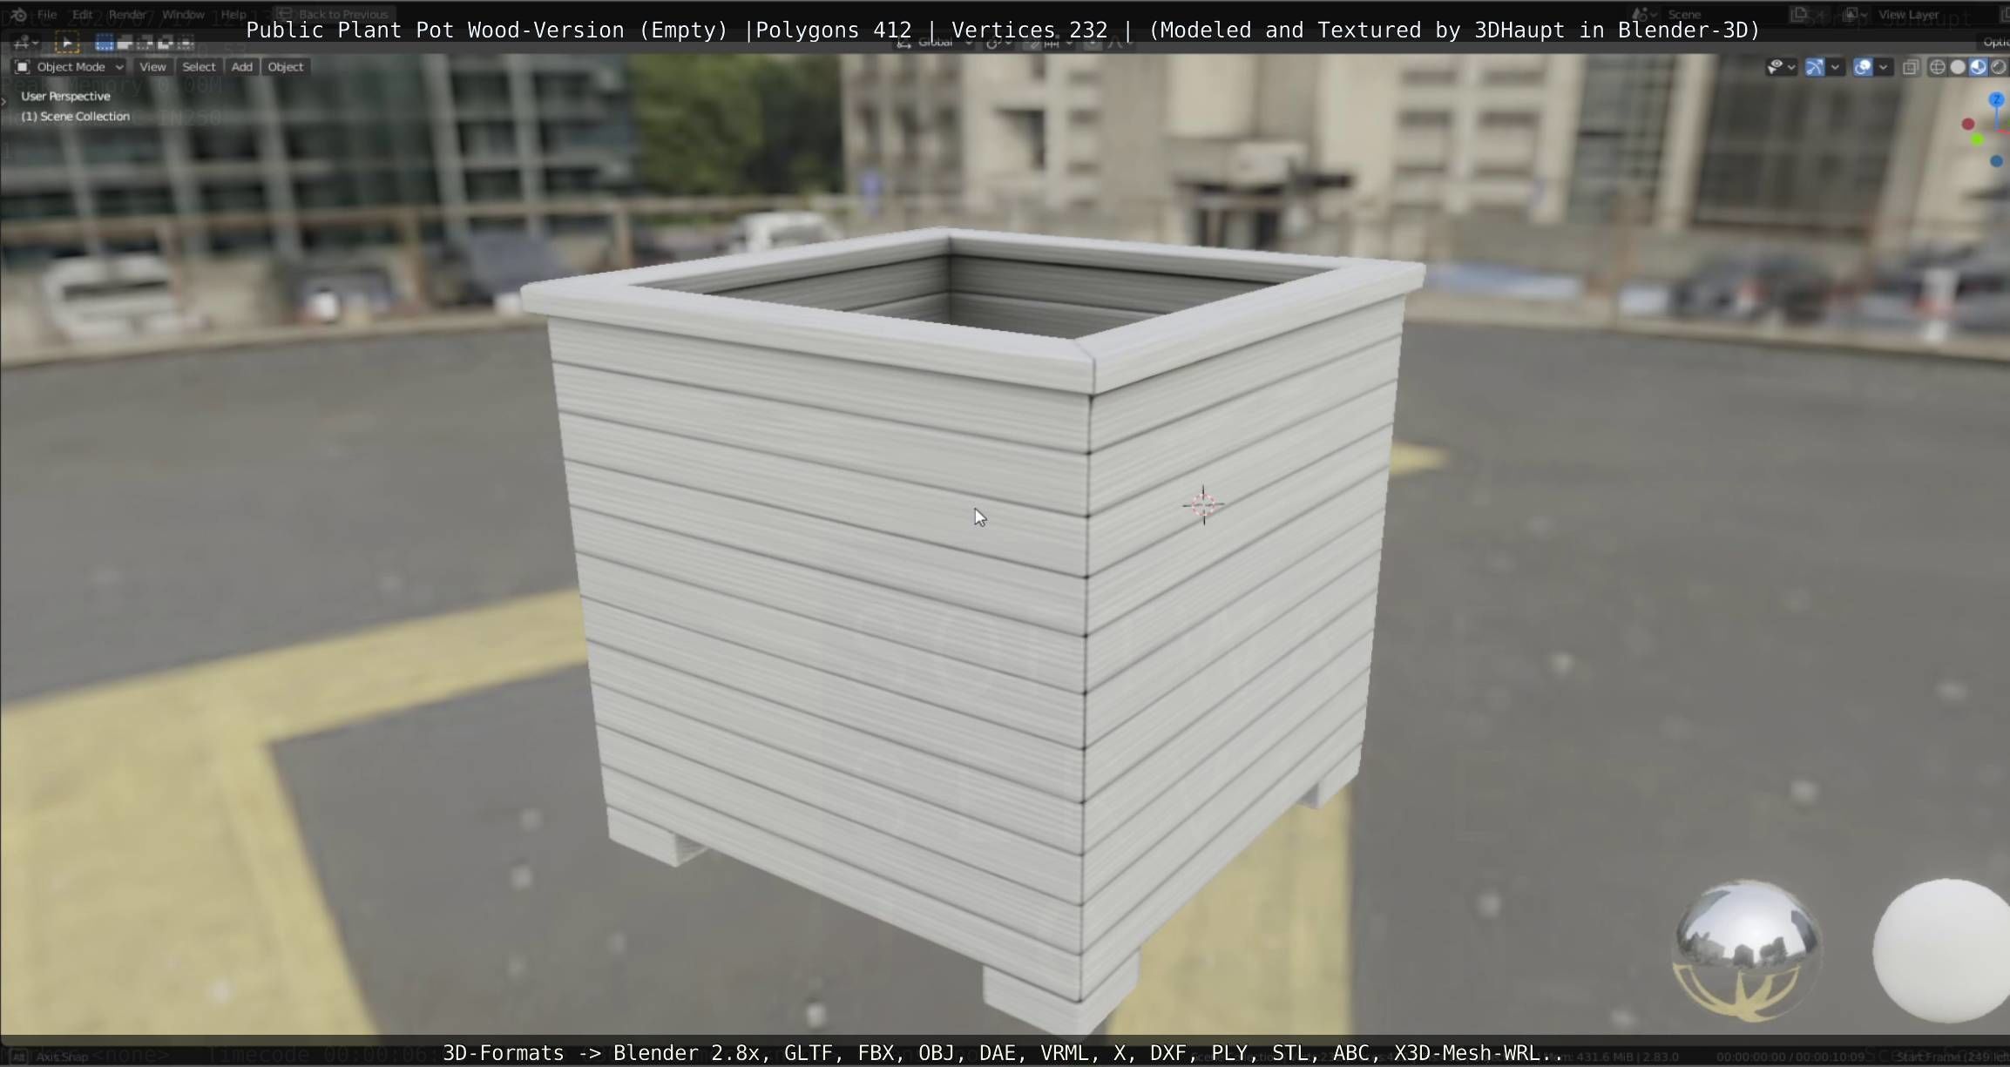Open the Help menu
This screenshot has height=1067, width=2010.
point(233,15)
